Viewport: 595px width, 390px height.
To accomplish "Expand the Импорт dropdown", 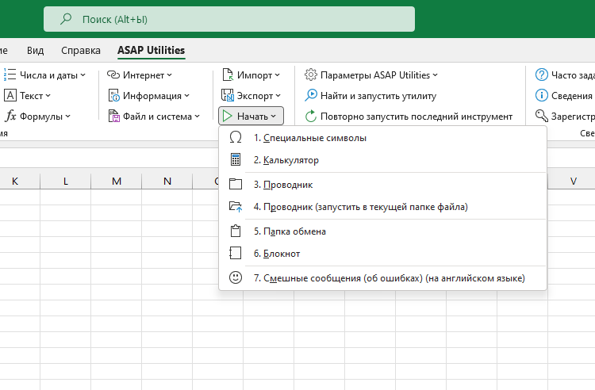I will (x=278, y=75).
